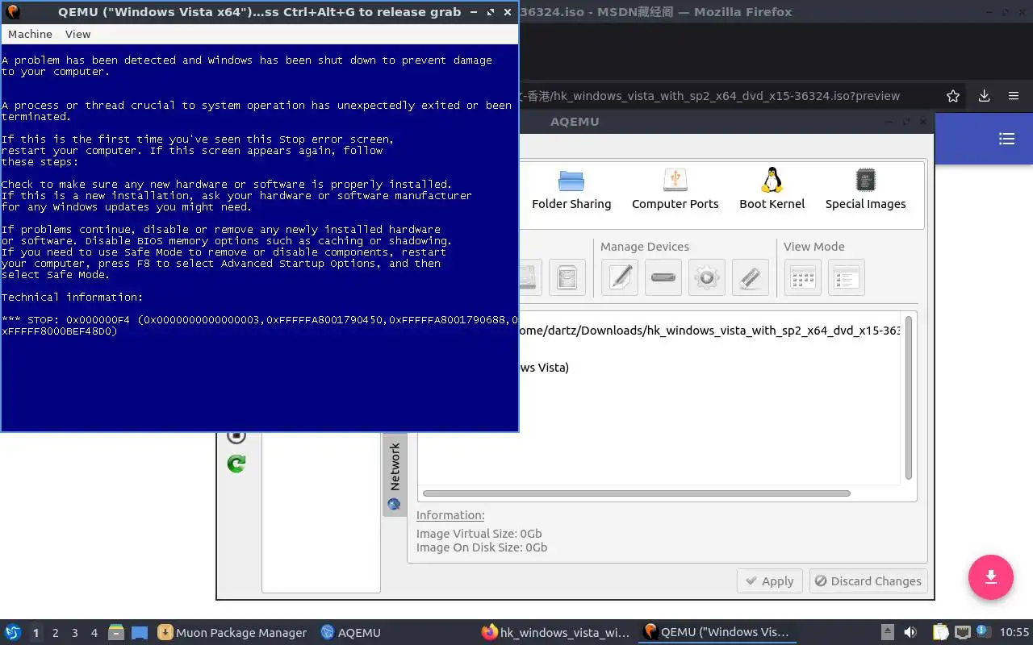Click the QEMU window title bar
Image resolution: width=1033 pixels, height=645 pixels.
point(259,12)
